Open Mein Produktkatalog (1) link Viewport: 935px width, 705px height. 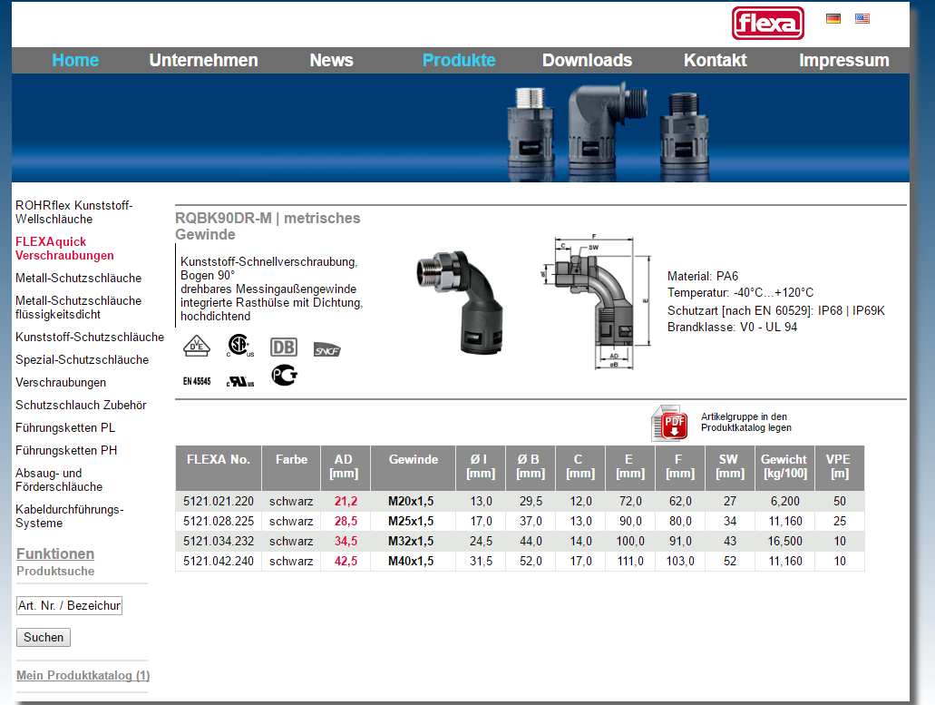(x=83, y=675)
